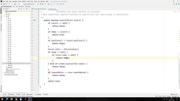Viewport: 180px width, 101px height.
Task: Expand the v47 package folder
Action: coord(6,62)
